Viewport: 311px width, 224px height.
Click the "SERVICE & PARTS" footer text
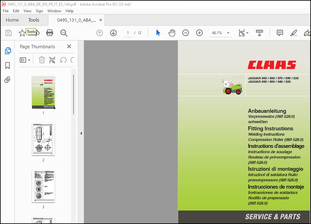point(273,217)
